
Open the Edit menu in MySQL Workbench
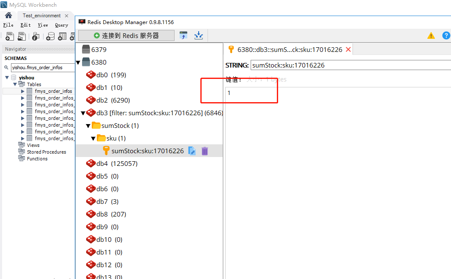[26, 25]
